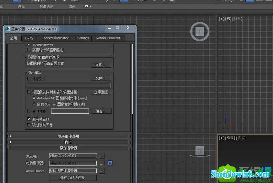Choose renderer with 产品级 ... button
The height and width of the screenshot is (183, 273).
click(x=102, y=156)
